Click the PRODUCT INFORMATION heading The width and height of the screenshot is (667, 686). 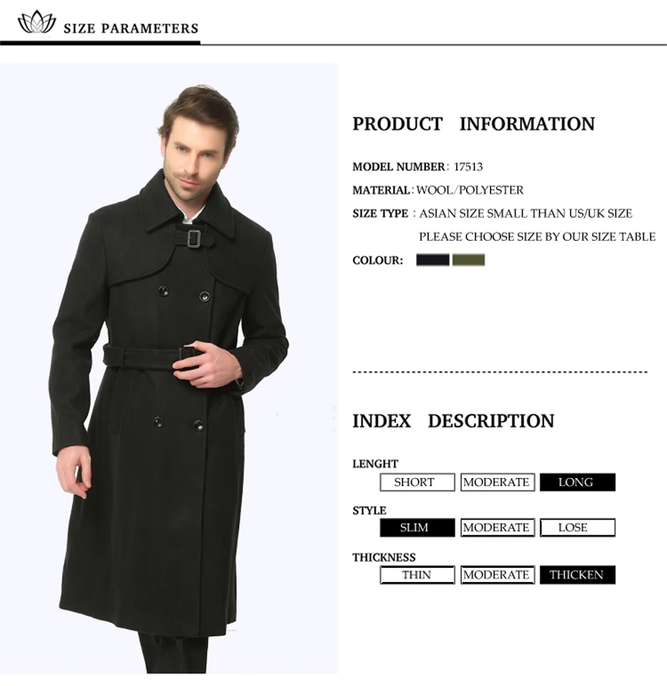(473, 124)
